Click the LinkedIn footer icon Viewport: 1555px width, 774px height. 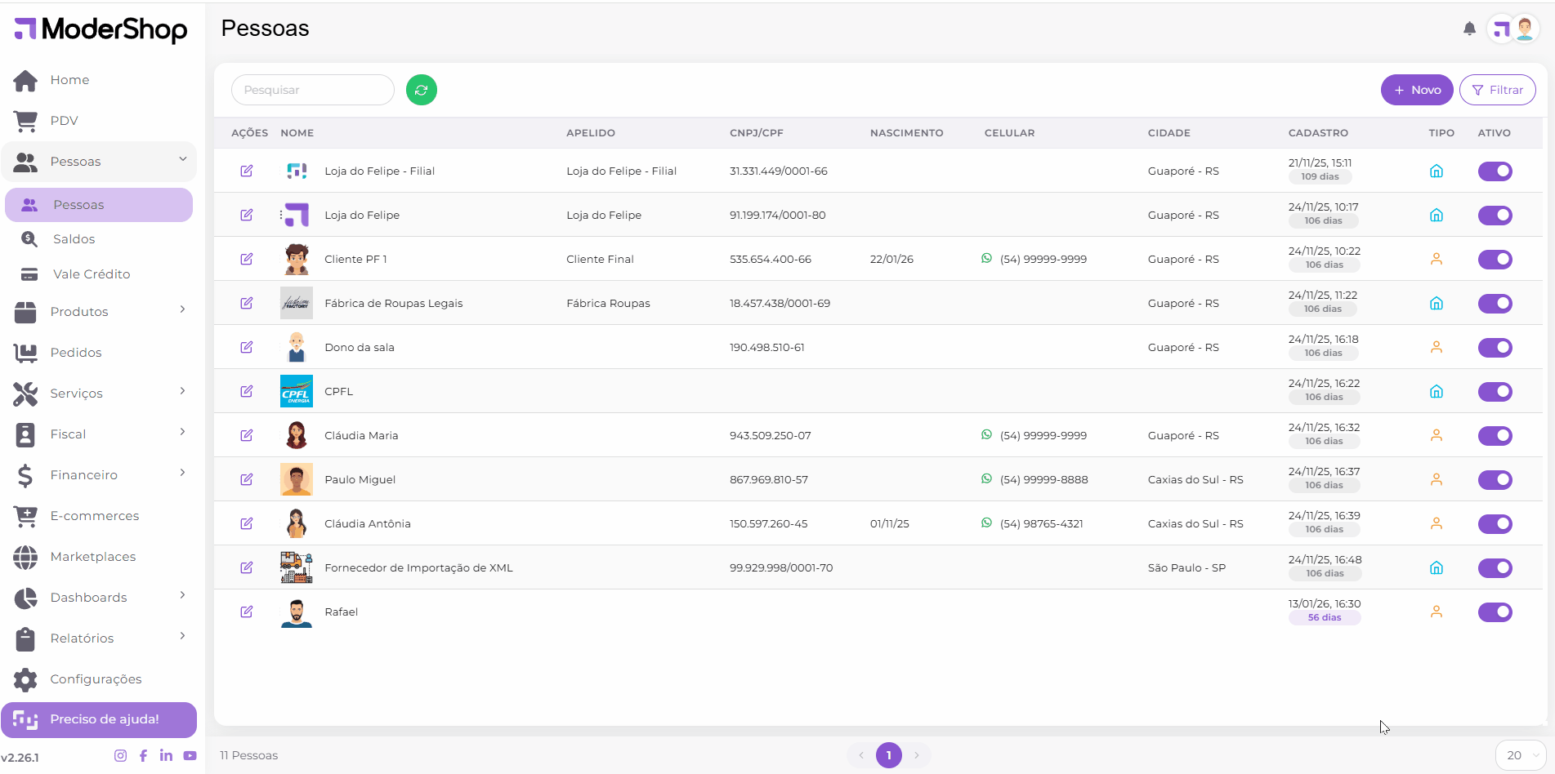click(x=166, y=755)
